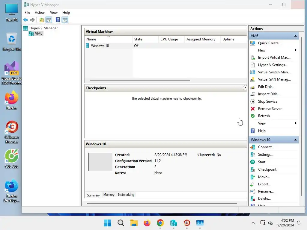Sort virtual machines by Name column
The width and height of the screenshot is (307, 230).
tap(109, 39)
